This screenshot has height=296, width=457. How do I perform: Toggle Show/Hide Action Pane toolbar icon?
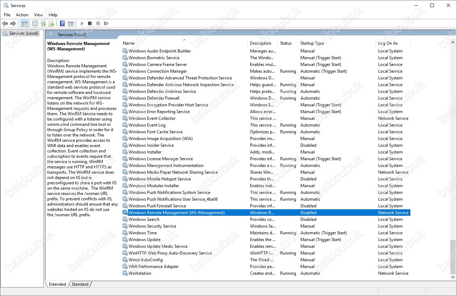point(71,23)
